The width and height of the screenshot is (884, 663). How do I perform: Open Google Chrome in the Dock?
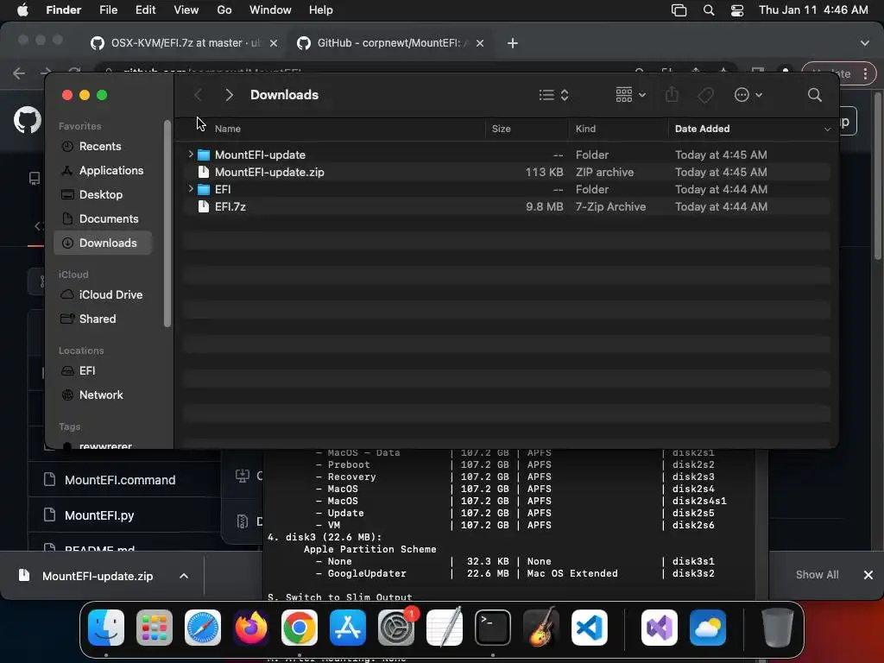[x=300, y=628]
